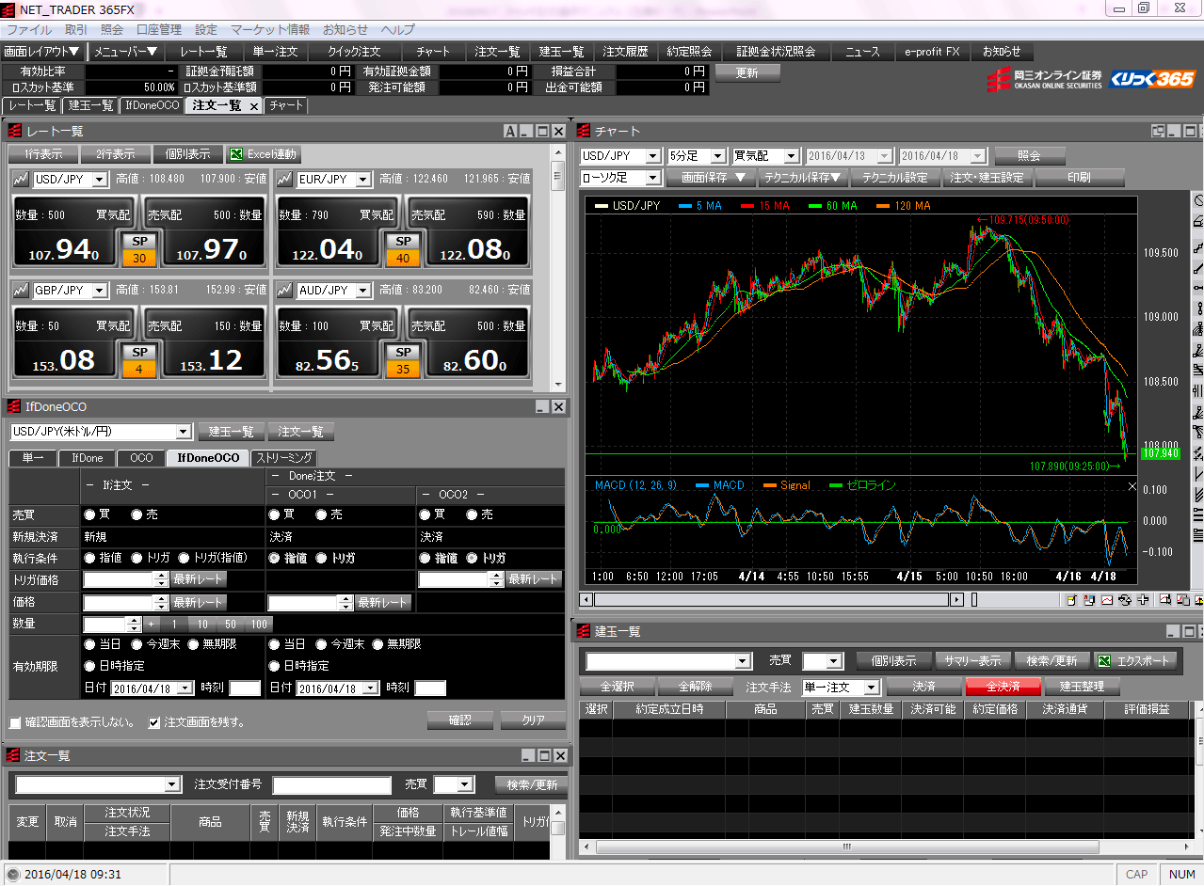Open chart icon beside USD/JPY rate panel
The width and height of the screenshot is (1204, 886).
[20, 180]
